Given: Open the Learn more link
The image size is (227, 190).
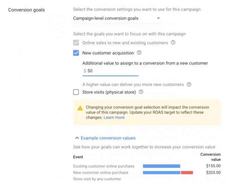Looking at the screenshot, I should pyautogui.click(x=114, y=117).
